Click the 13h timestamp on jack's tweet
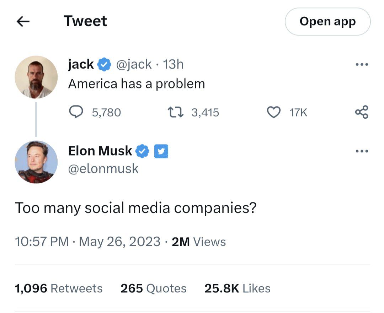 pyautogui.click(x=173, y=64)
